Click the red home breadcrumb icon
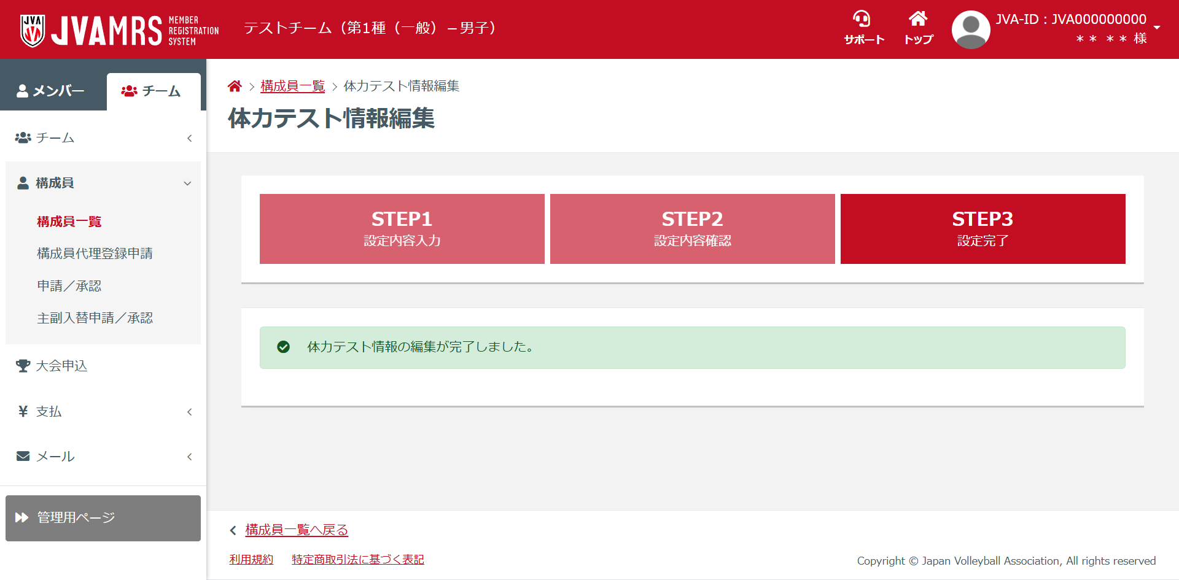 click(x=235, y=87)
